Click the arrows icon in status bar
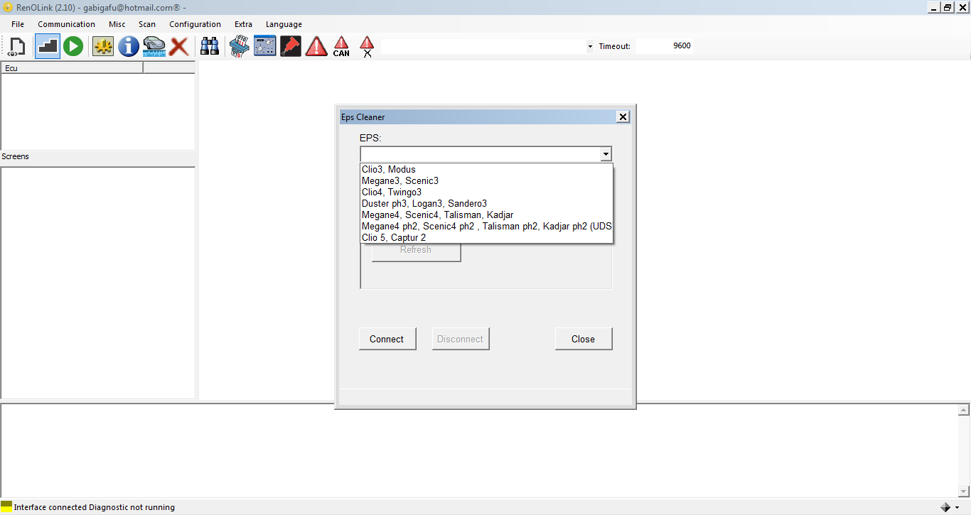 (x=945, y=507)
